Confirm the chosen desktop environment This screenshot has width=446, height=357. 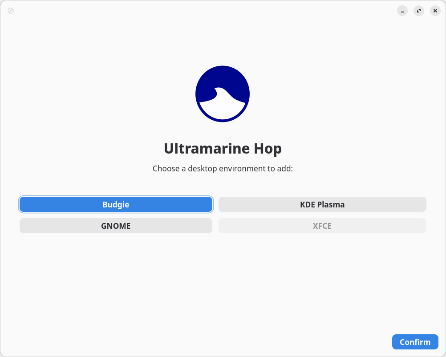tap(415, 342)
